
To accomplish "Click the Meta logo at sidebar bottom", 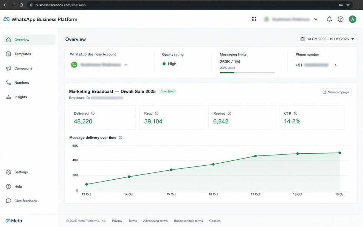I will [x=14, y=221].
